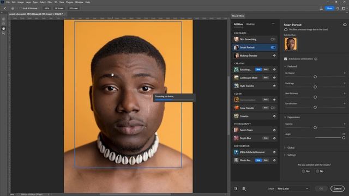Screen dimensions: 349x196
Task: Download the Photo Restoration filter via cloud icon
Action: click(274, 160)
